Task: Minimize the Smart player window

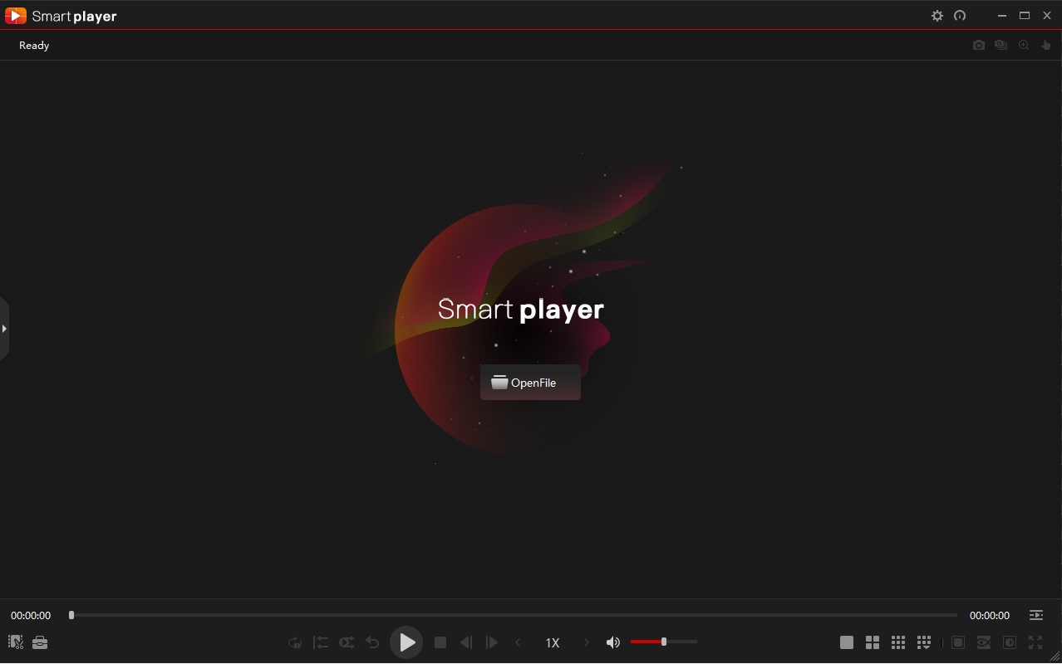Action: (x=1003, y=16)
